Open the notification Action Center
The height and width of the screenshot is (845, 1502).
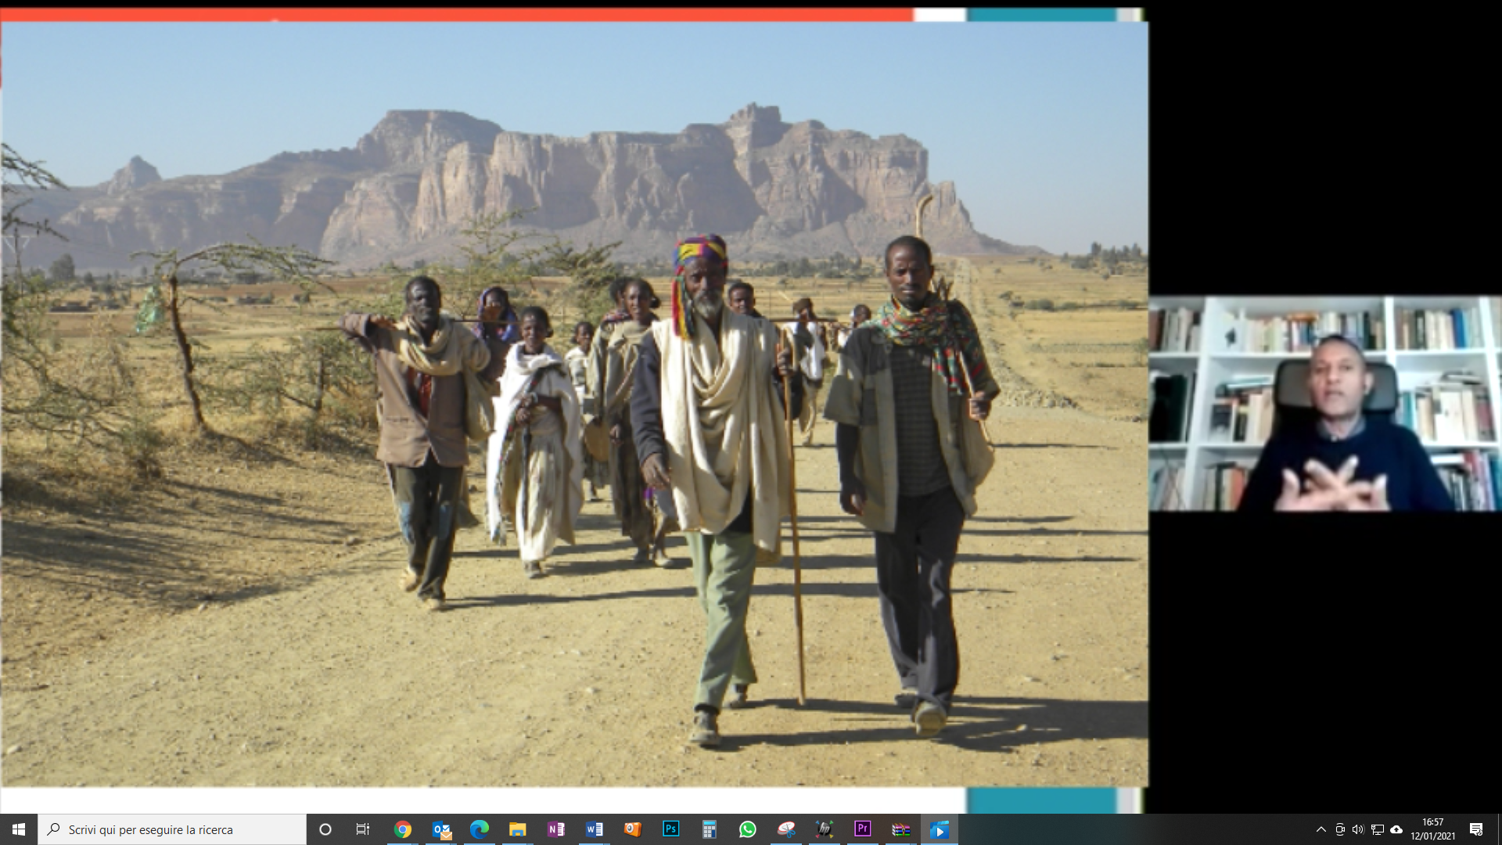coord(1476,829)
